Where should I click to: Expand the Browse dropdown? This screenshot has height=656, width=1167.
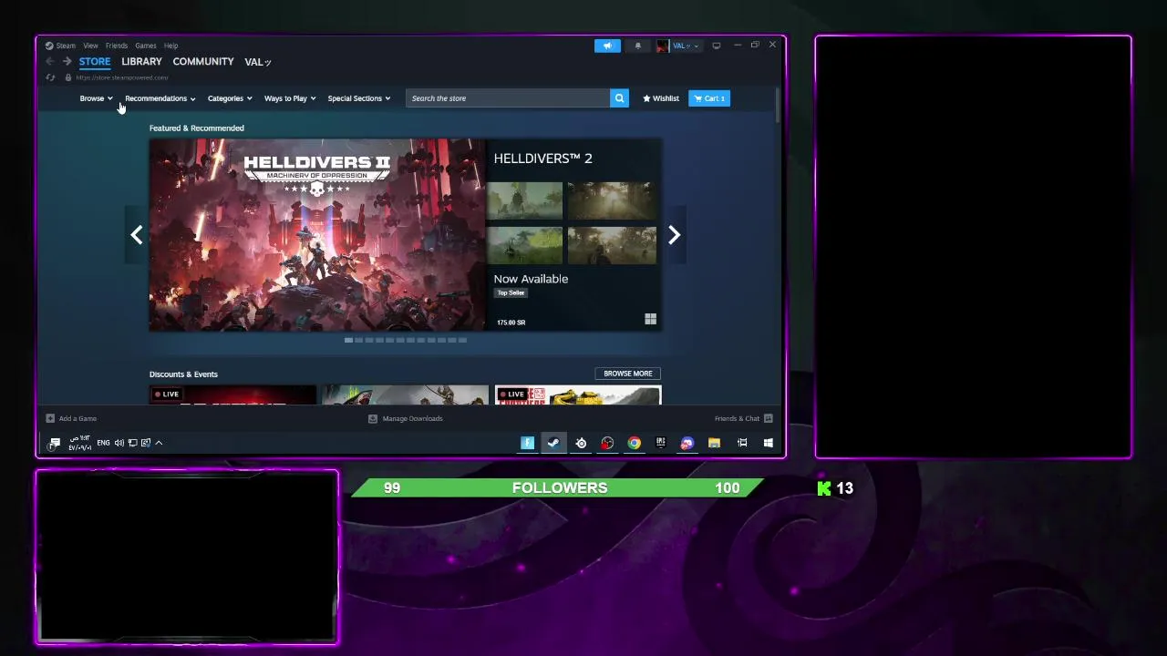click(96, 98)
